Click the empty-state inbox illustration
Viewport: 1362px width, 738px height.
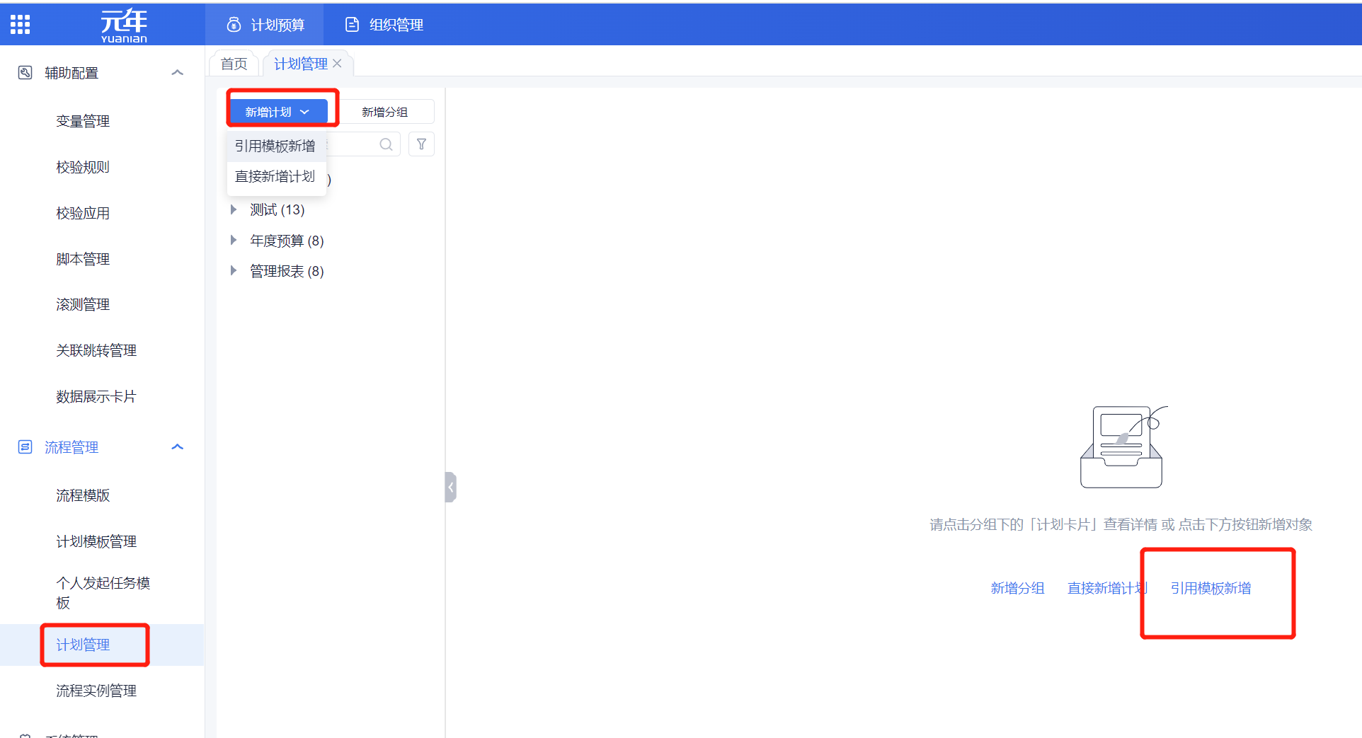(x=1121, y=447)
